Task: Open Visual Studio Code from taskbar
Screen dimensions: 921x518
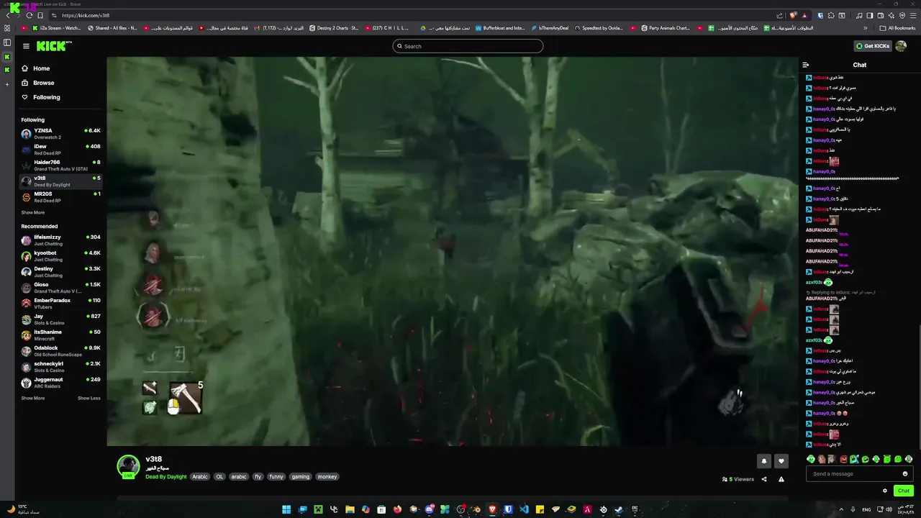Action: pos(525,509)
